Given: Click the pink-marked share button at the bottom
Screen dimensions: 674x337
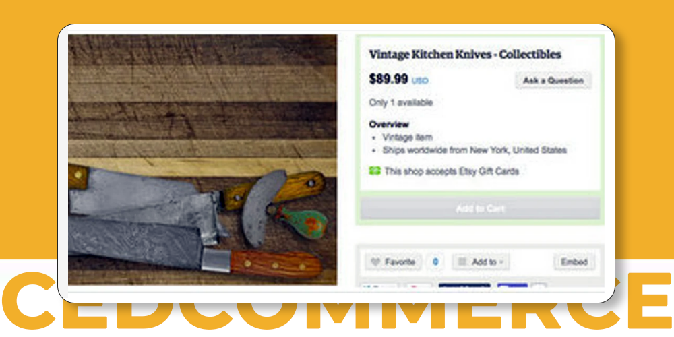Looking at the screenshot, I should pos(417,285).
